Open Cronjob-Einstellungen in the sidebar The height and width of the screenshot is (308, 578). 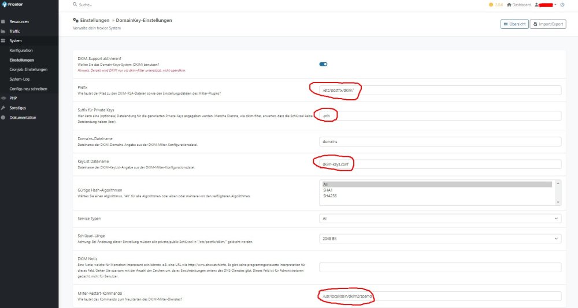[x=28, y=69]
